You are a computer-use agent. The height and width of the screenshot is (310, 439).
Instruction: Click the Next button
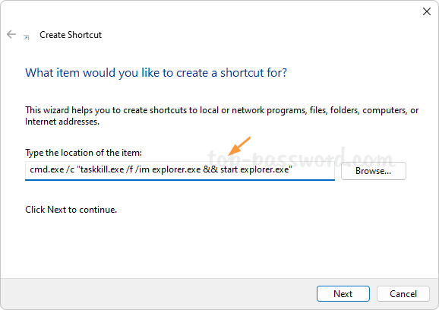click(x=343, y=294)
